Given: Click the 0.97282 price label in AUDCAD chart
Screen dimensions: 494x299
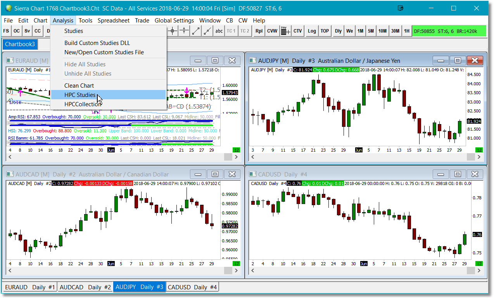Looking at the screenshot, I should [230, 226].
